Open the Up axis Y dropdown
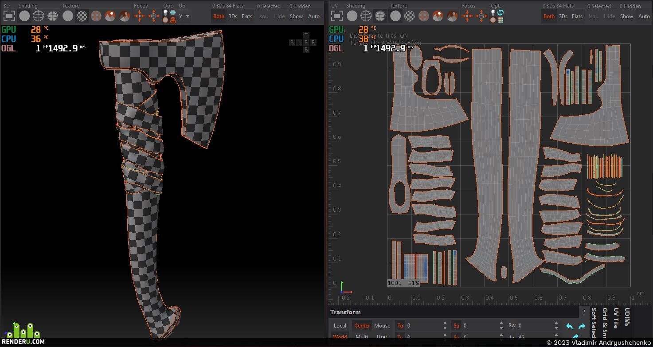This screenshot has height=347, width=653. pyautogui.click(x=184, y=16)
